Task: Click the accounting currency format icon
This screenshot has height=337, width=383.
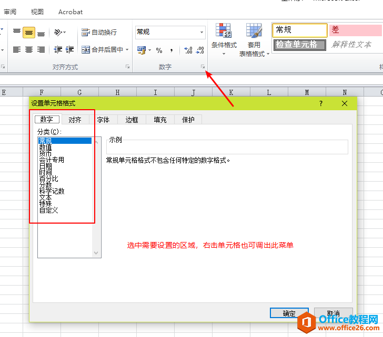Action: (142, 50)
